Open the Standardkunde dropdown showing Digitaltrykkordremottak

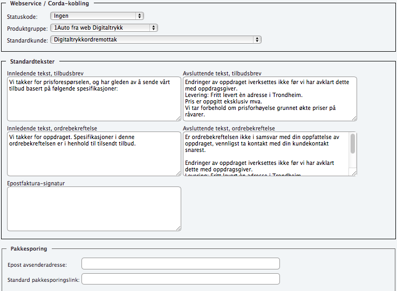click(155, 39)
